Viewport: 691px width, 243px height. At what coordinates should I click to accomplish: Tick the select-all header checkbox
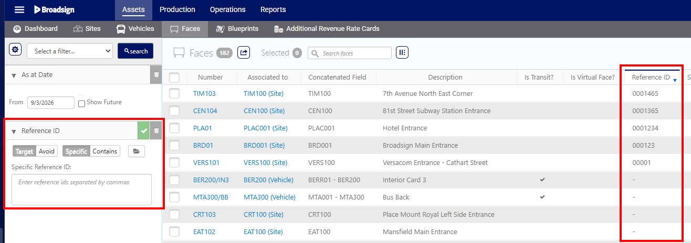click(174, 78)
